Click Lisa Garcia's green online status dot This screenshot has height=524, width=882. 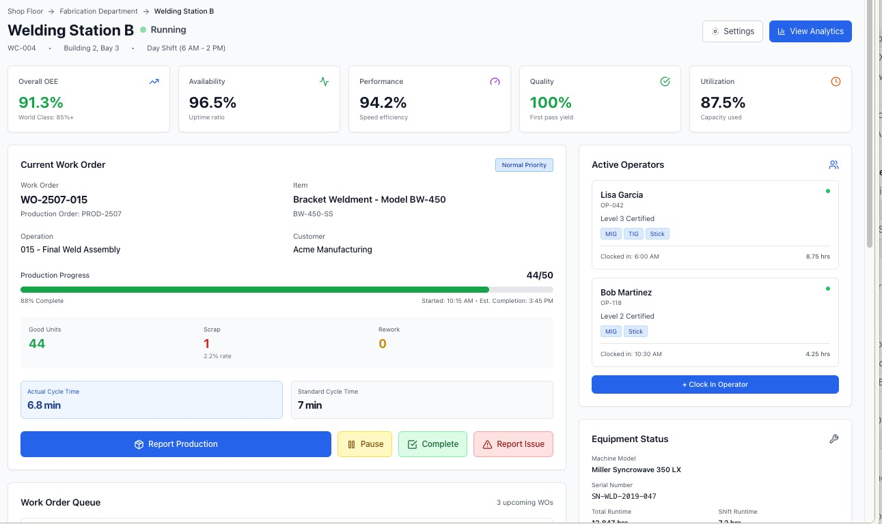(x=828, y=191)
